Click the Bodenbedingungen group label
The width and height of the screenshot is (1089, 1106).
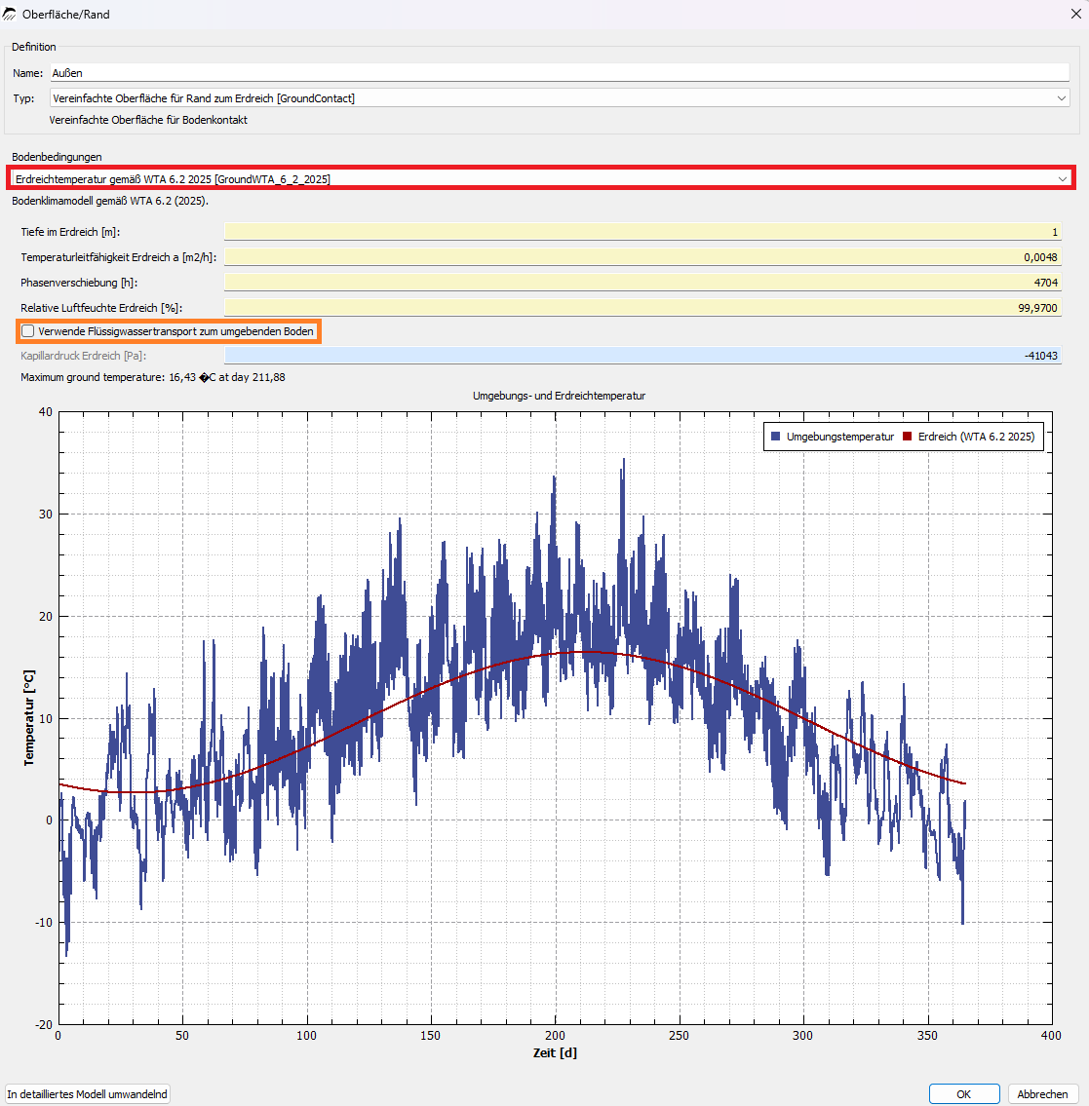pyautogui.click(x=57, y=157)
